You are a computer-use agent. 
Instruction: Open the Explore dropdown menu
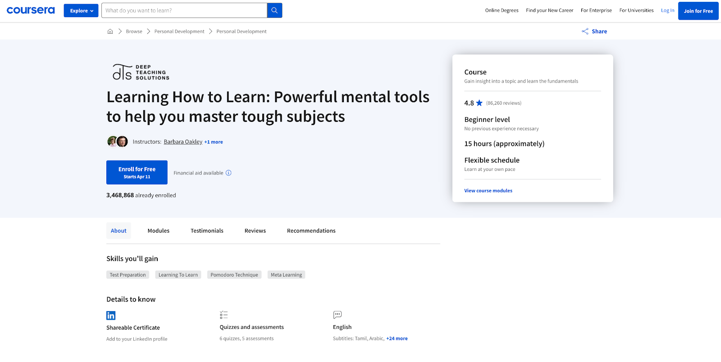pos(81,10)
